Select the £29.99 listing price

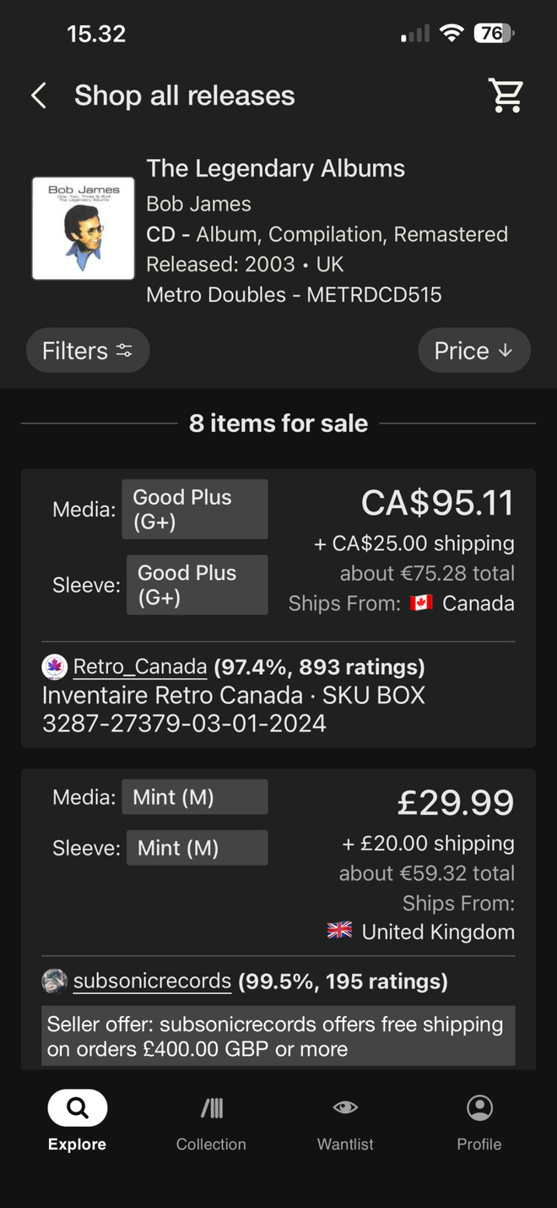[456, 803]
